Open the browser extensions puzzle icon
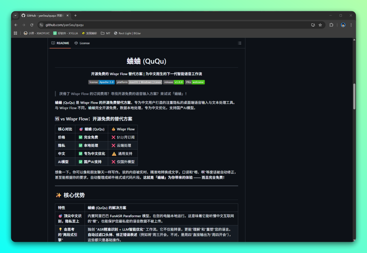This screenshot has height=253, width=367. pos(331,25)
